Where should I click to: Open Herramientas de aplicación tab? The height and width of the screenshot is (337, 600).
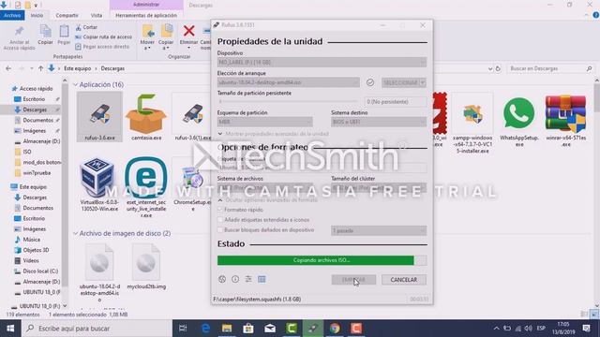click(146, 15)
